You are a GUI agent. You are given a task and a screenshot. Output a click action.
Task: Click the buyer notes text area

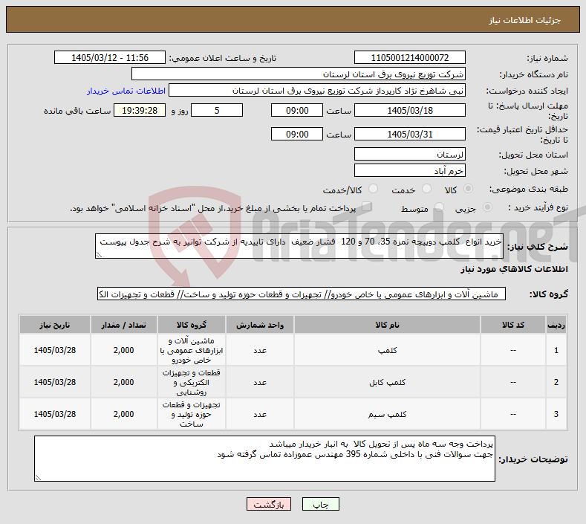tap(264, 459)
